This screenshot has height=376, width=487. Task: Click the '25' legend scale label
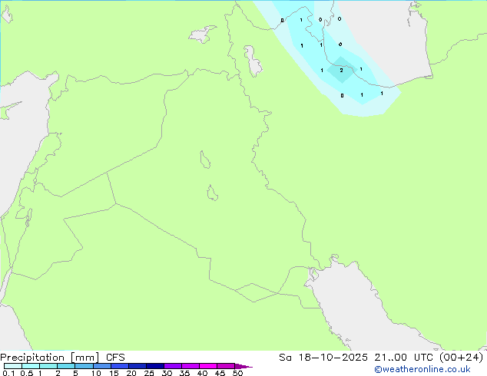[149, 373]
